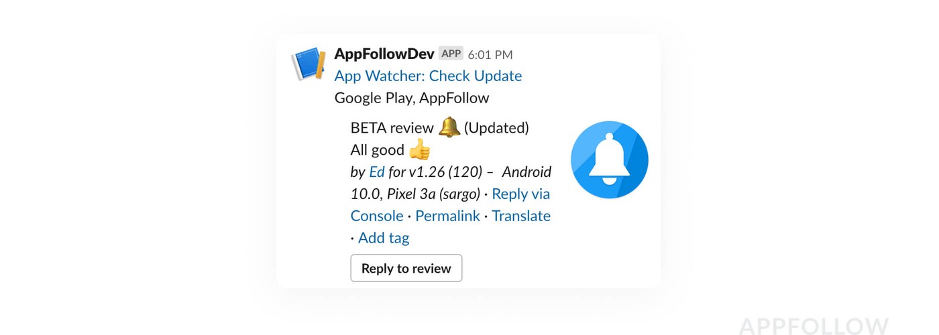
Task: Click the BETA review label text
Action: click(x=392, y=127)
